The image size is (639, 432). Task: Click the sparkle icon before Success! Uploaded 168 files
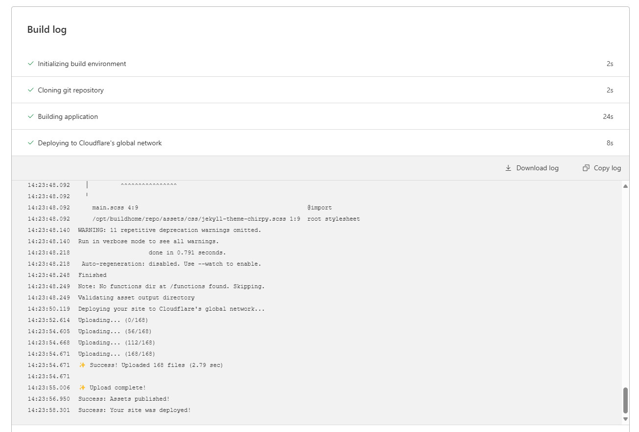[82, 365]
